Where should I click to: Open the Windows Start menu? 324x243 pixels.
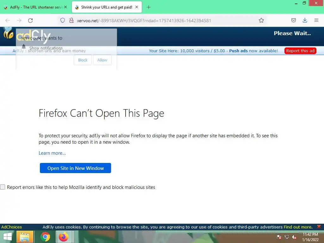(8, 237)
